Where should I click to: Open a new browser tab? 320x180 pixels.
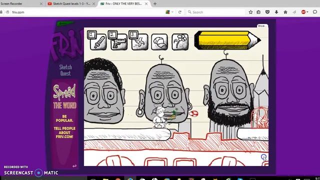[x=155, y=3]
